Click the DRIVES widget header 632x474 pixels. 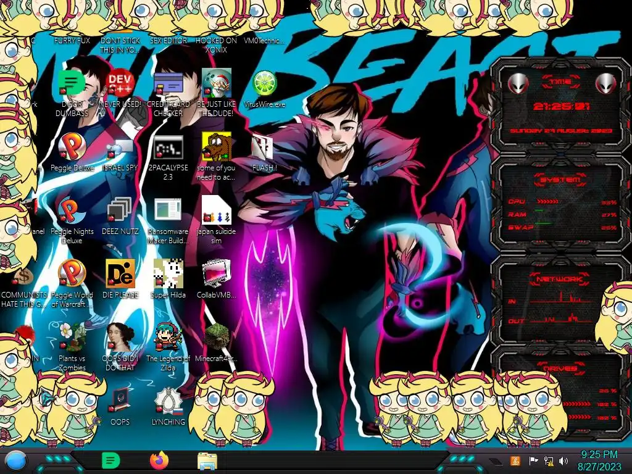pyautogui.click(x=560, y=368)
